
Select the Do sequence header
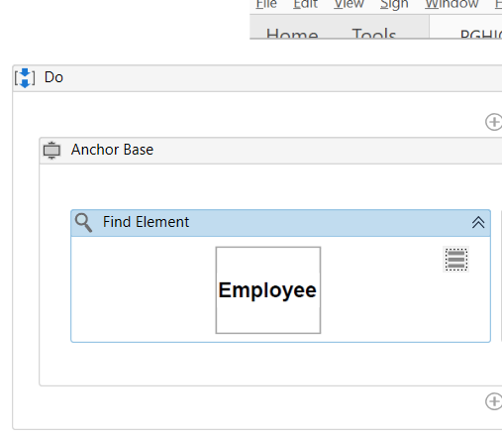[x=257, y=78]
